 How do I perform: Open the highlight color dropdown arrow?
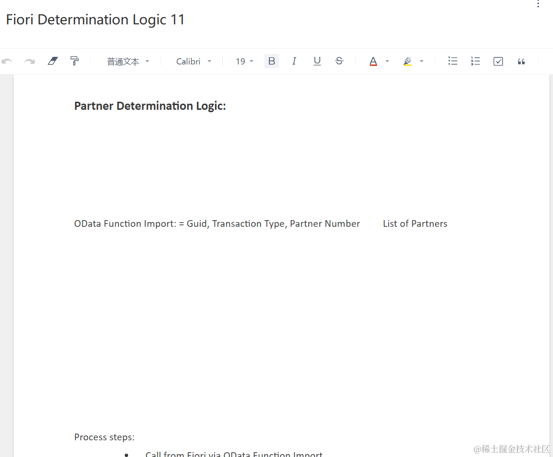[422, 61]
